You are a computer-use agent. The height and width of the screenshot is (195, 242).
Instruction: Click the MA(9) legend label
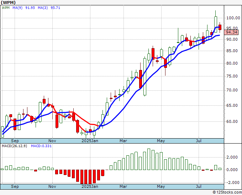[x=17, y=8]
